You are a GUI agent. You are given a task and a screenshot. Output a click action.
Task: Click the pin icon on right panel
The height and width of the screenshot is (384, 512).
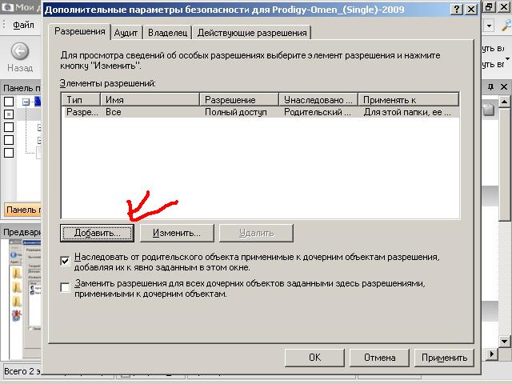coord(488,86)
